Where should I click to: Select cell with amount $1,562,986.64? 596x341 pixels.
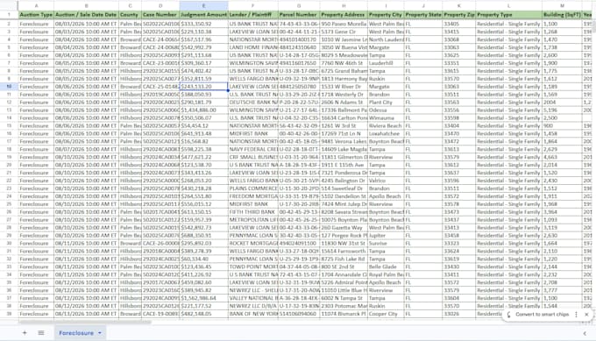click(203, 298)
